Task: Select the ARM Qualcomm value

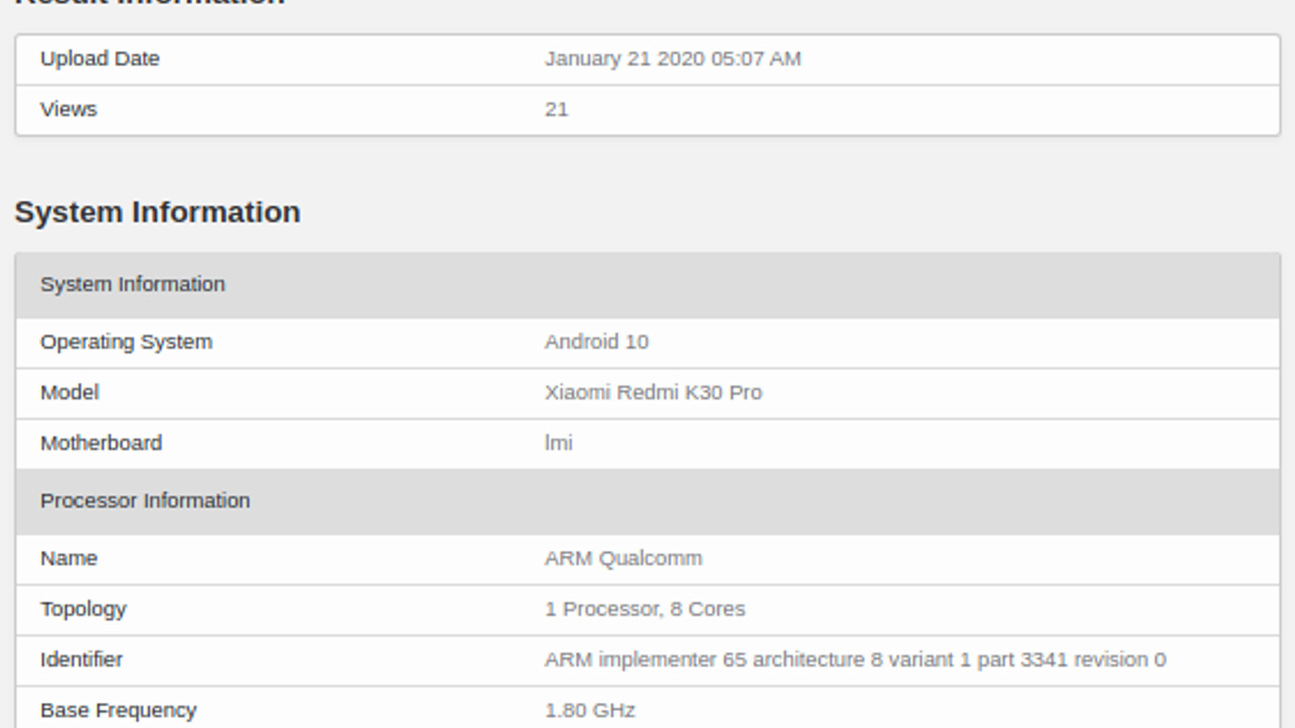Action: 623,558
